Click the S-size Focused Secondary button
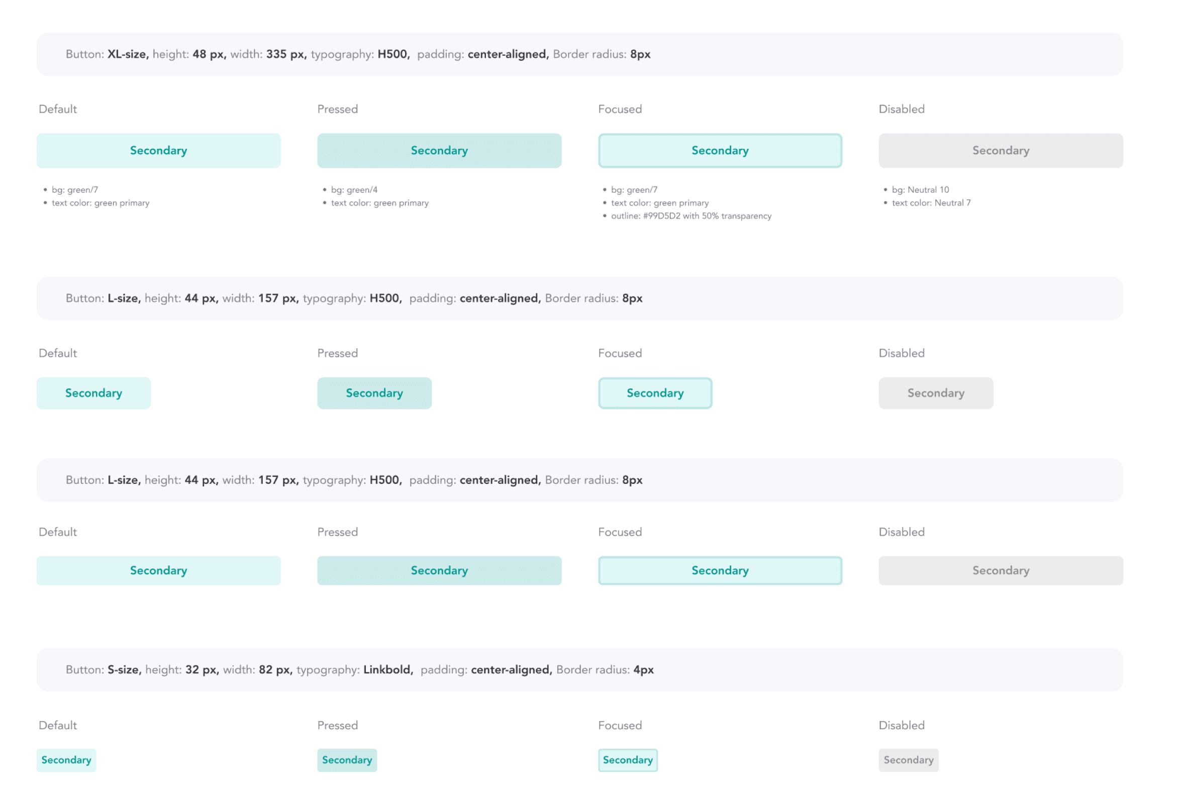The height and width of the screenshot is (794, 1178). tap(628, 759)
